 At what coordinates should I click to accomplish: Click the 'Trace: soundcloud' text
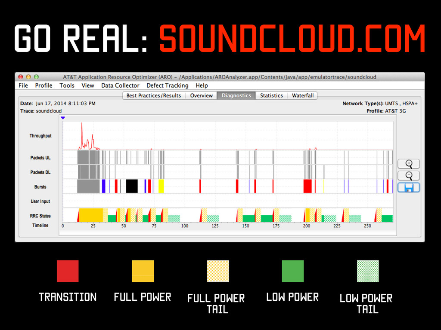(x=41, y=111)
